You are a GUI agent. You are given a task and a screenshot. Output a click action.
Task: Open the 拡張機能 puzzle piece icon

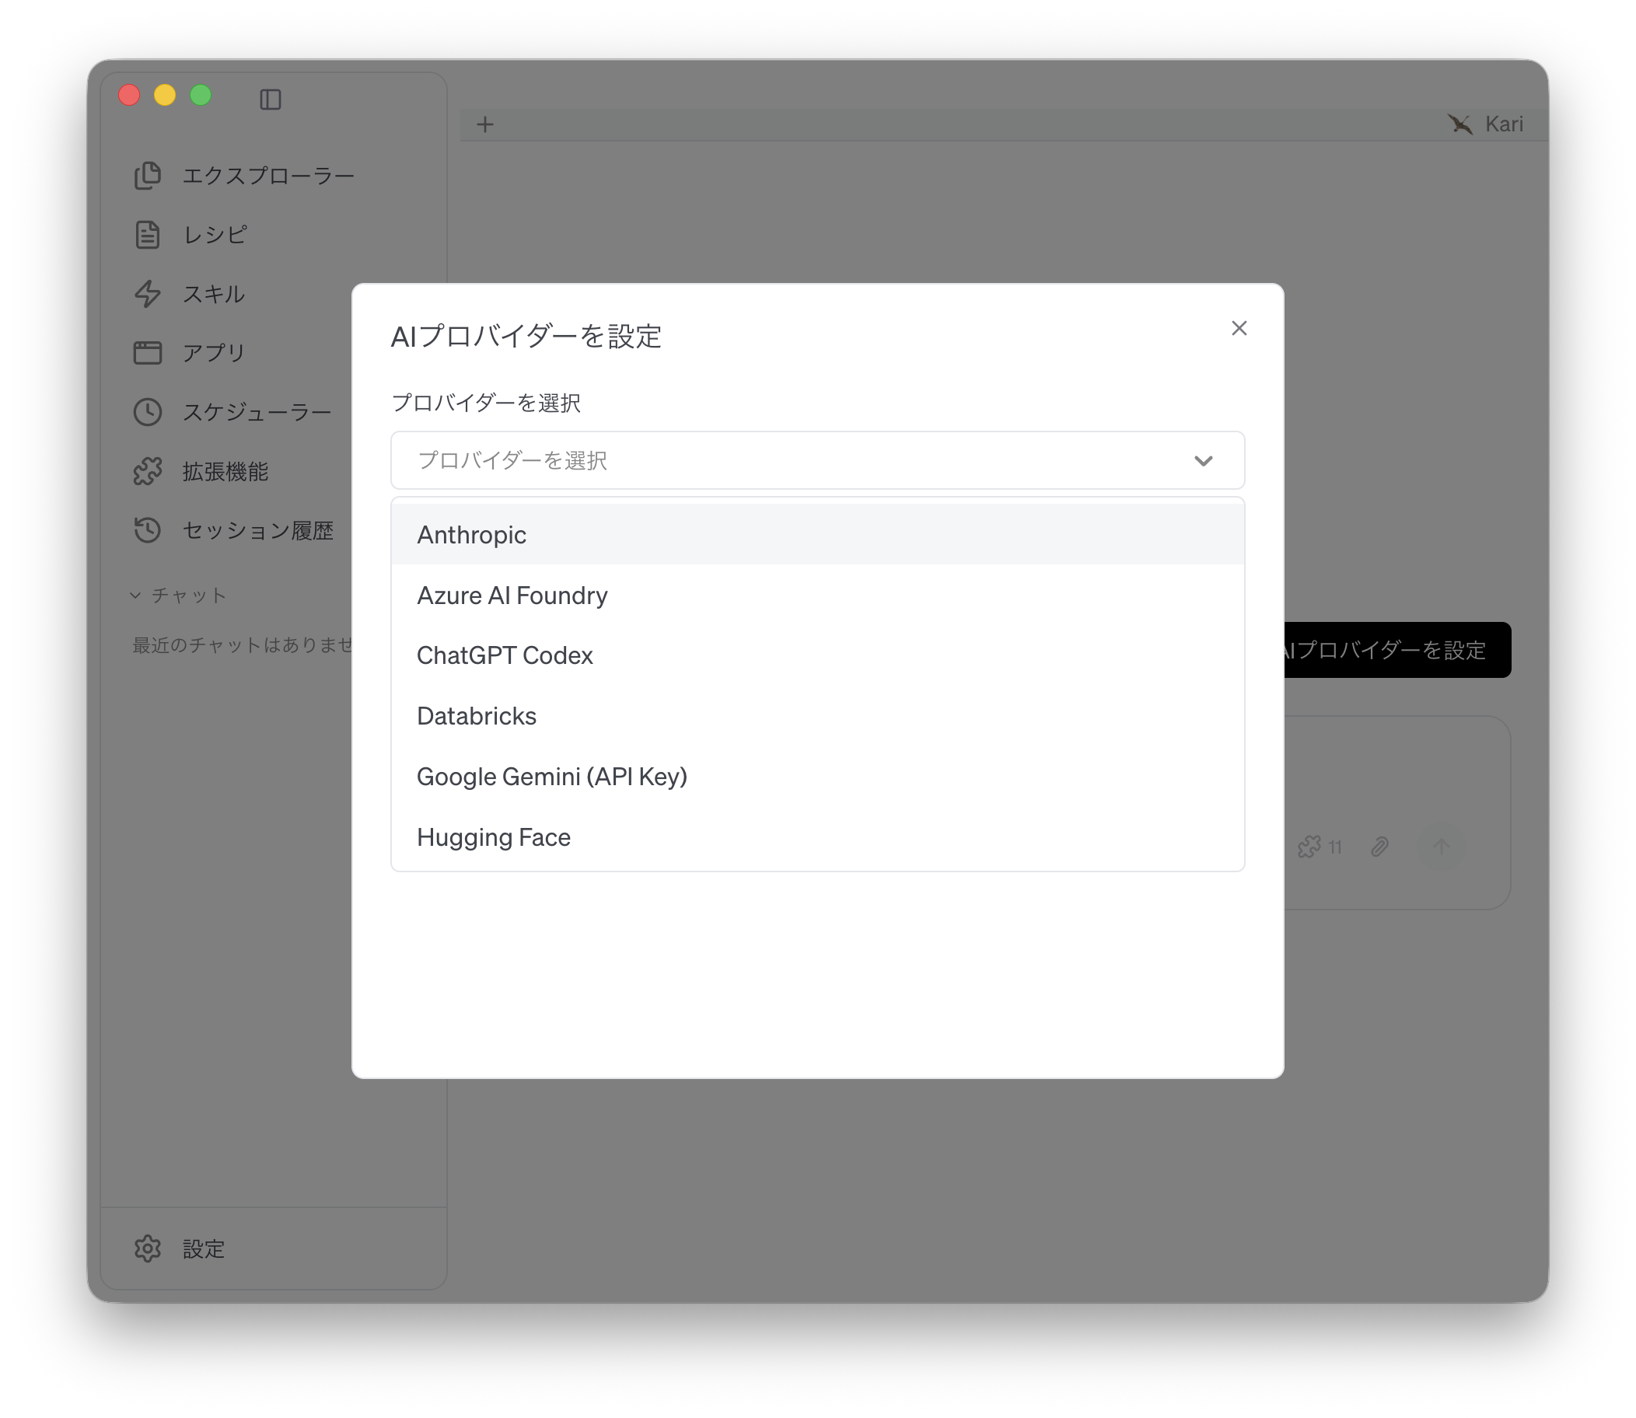[x=148, y=472]
